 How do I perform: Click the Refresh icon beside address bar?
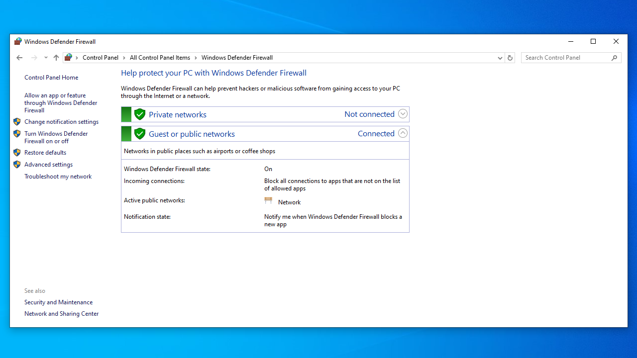pyautogui.click(x=510, y=58)
